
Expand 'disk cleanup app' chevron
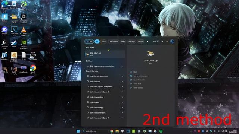[x=122, y=108]
